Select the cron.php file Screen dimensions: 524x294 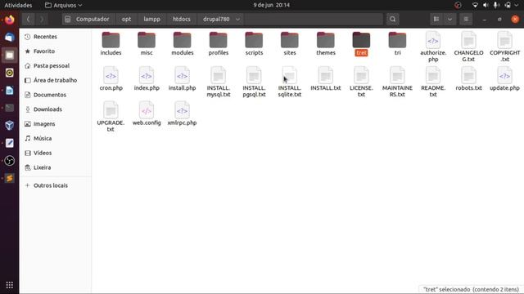pos(111,78)
